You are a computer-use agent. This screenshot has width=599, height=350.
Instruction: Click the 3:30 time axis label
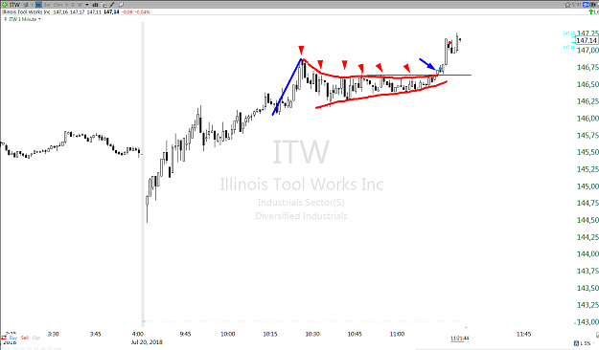pyautogui.click(x=53, y=334)
